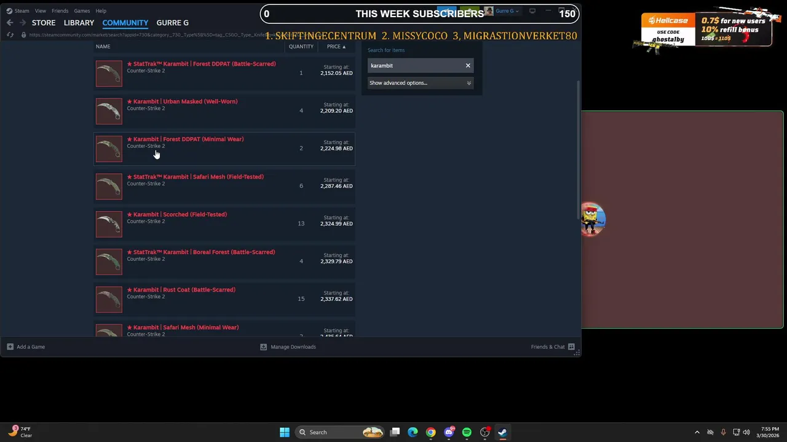Clear the karambit search with the X
The height and width of the screenshot is (442, 787).
[x=468, y=66]
